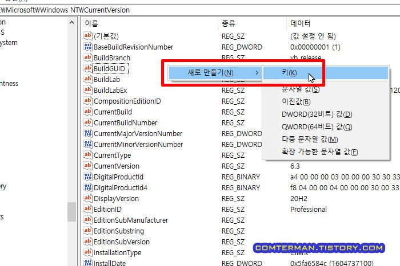This screenshot has height=266, width=400.
Task: Select the EditionID value name
Action: pos(107,209)
